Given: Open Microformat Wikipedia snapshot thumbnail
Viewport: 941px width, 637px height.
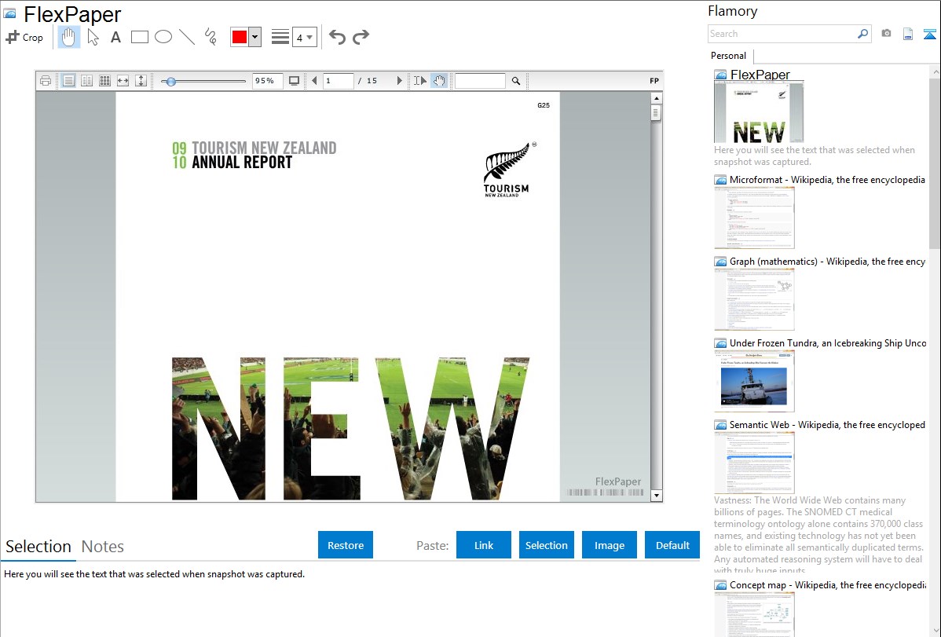Looking at the screenshot, I should pos(754,218).
